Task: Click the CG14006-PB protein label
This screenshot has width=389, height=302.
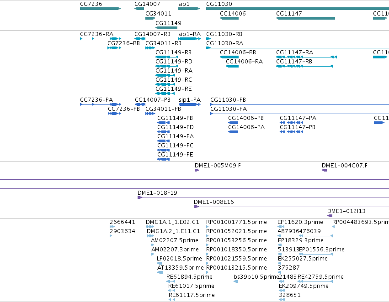Action: [246, 118]
